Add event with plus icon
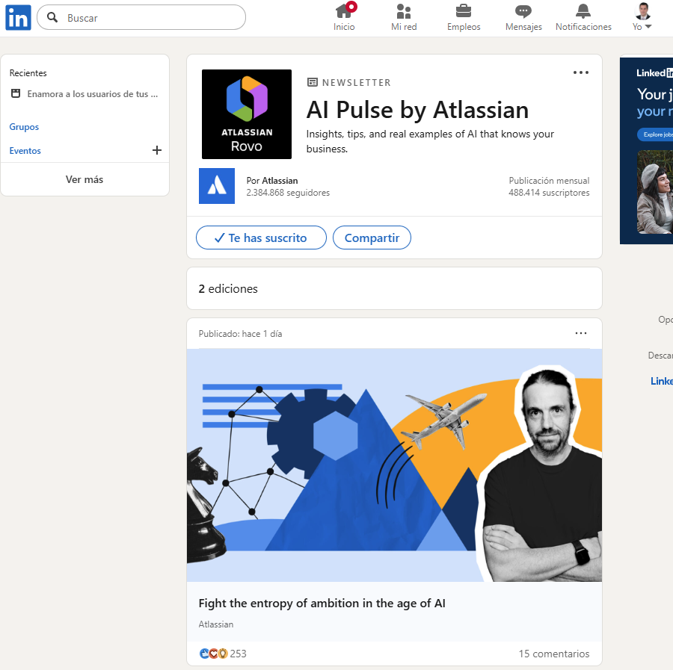The width and height of the screenshot is (673, 670). tap(157, 150)
